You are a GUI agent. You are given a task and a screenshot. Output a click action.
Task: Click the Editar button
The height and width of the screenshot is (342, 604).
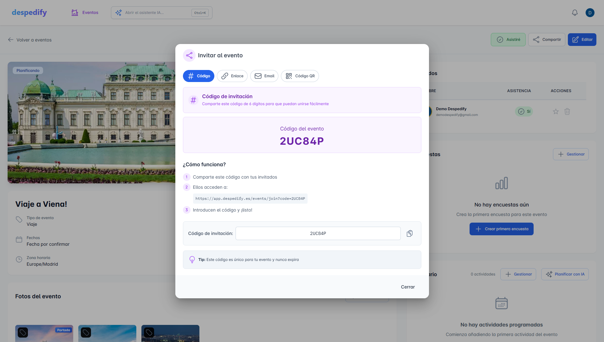[582, 40]
